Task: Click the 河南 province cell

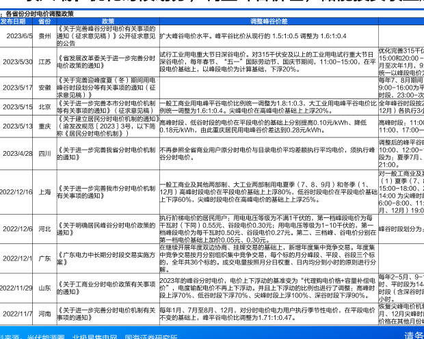Action: [x=44, y=314]
